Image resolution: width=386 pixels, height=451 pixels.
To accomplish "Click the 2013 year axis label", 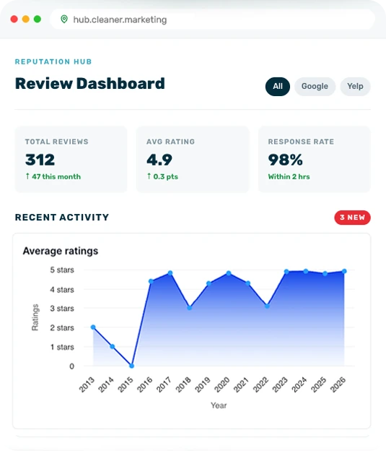I will pos(87,385).
